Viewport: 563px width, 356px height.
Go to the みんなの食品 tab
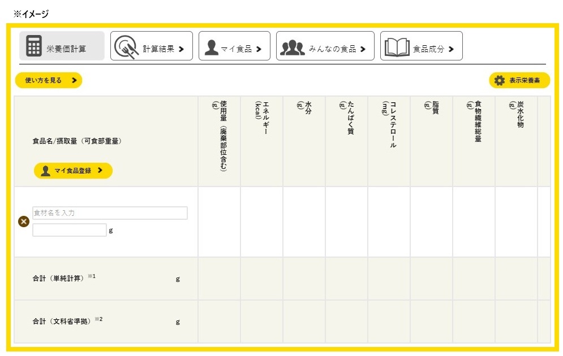(x=325, y=46)
